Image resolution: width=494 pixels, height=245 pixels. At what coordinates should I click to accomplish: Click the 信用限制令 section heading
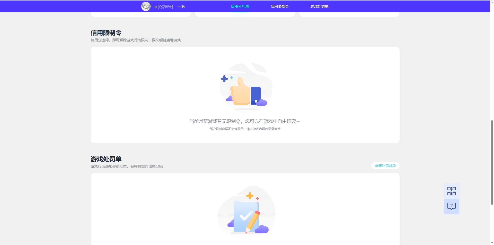[106, 33]
